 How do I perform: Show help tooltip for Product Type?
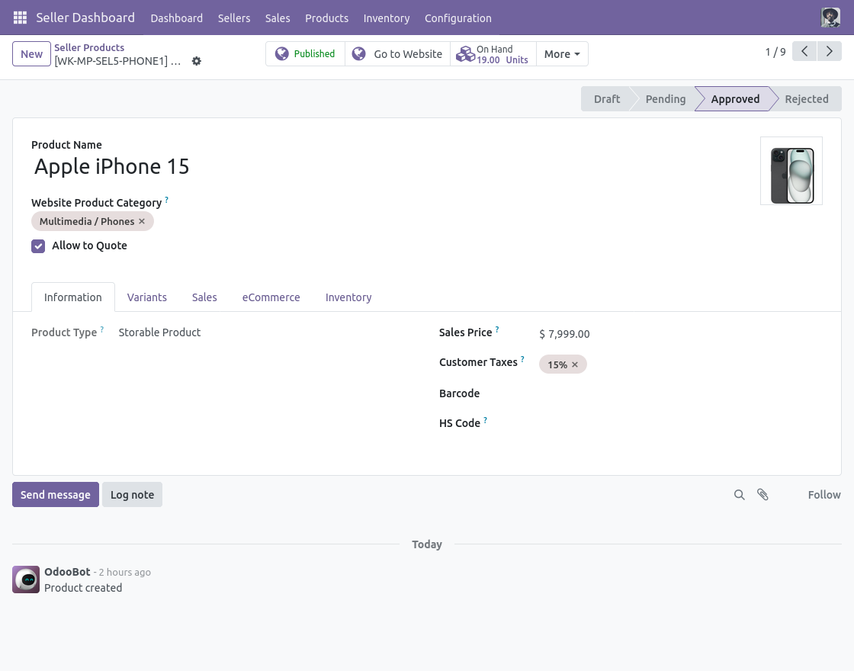(x=102, y=329)
